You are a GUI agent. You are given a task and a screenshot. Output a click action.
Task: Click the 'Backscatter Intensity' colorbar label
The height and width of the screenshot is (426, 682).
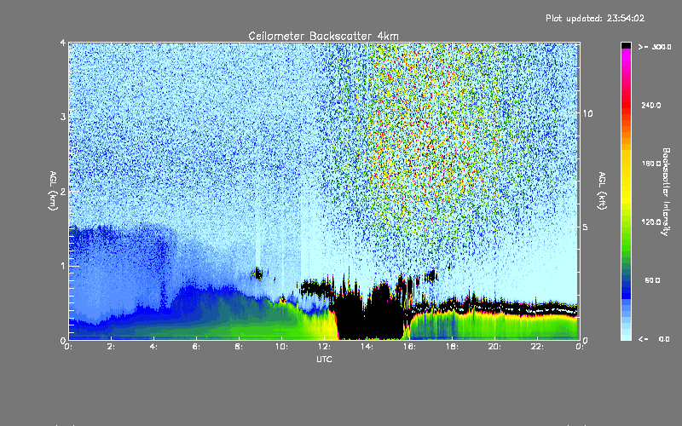point(666,192)
